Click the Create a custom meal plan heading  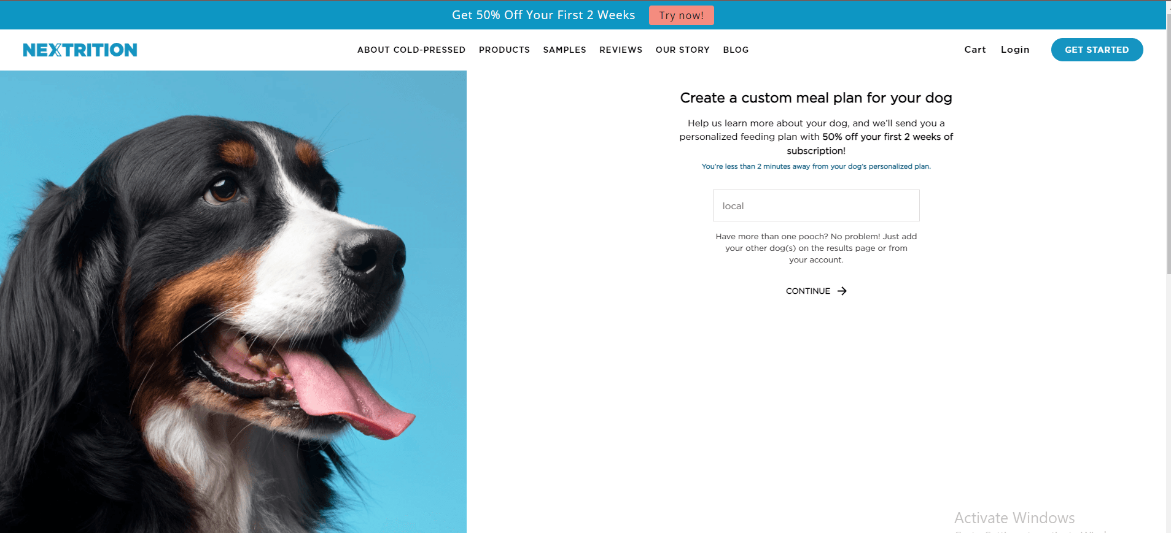pos(816,98)
